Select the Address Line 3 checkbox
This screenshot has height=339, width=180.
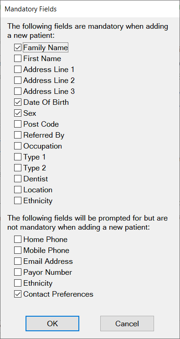[x=18, y=91]
